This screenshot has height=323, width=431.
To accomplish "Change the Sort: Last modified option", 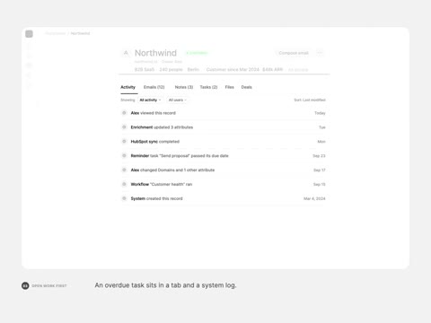I will coord(310,100).
